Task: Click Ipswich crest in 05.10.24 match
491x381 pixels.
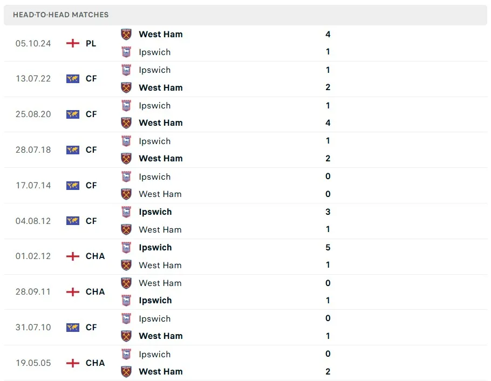Action: (x=126, y=52)
